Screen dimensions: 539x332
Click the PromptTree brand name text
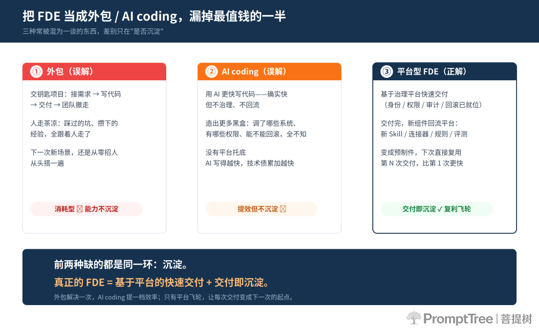click(458, 319)
